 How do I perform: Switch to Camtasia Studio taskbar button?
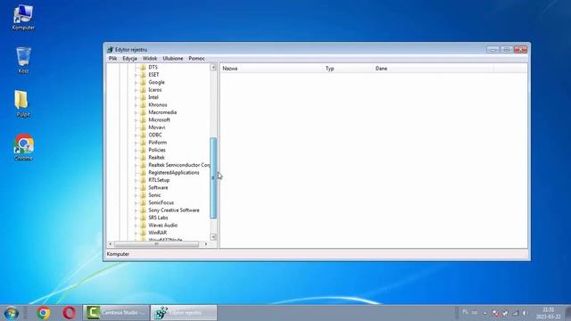[116, 313]
